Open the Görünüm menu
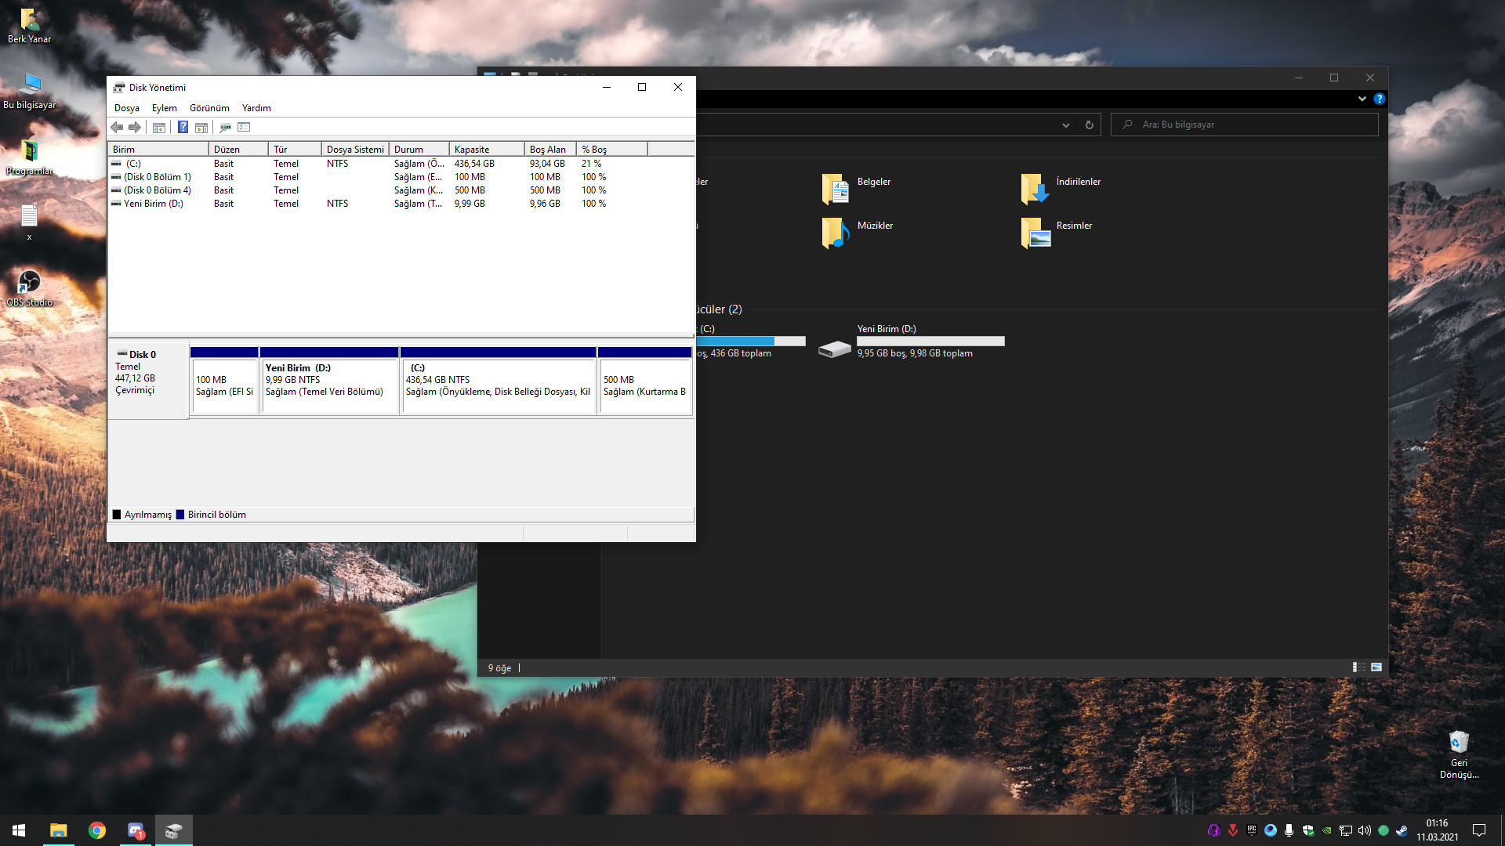This screenshot has width=1505, height=846. pyautogui.click(x=209, y=108)
